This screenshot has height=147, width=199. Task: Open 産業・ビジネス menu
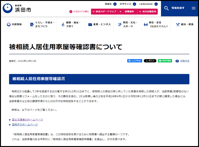pyautogui.click(x=99, y=24)
